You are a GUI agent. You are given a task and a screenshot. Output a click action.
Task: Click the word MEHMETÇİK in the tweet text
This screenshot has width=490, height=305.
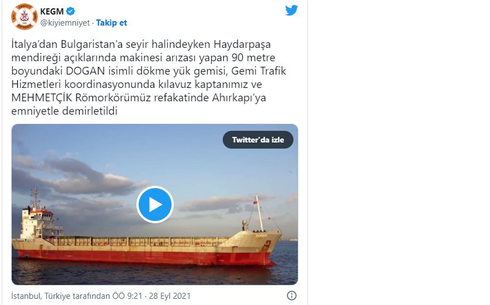tap(42, 97)
